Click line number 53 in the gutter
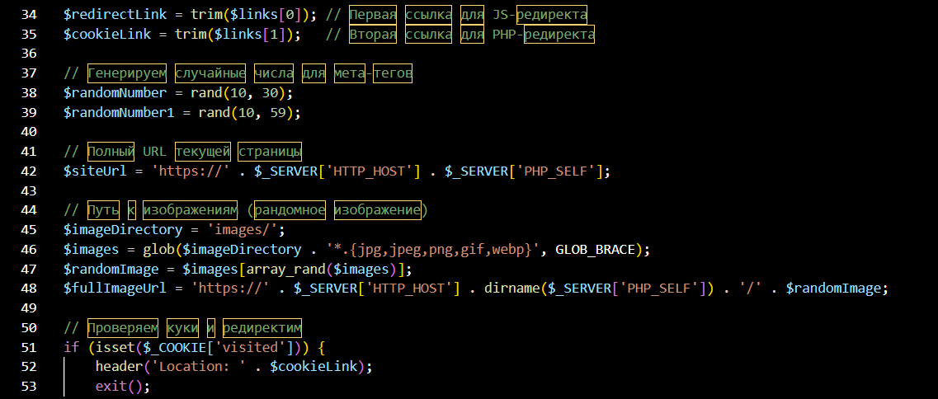The image size is (938, 399). pyautogui.click(x=29, y=387)
